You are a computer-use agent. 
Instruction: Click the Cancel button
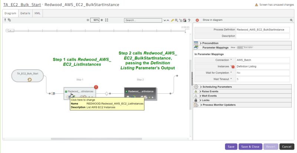[x=287, y=147]
